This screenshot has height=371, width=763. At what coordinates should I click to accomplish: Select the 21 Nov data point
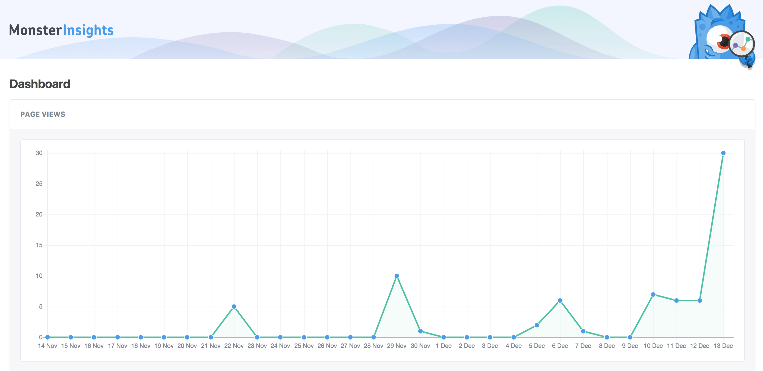[211, 337]
